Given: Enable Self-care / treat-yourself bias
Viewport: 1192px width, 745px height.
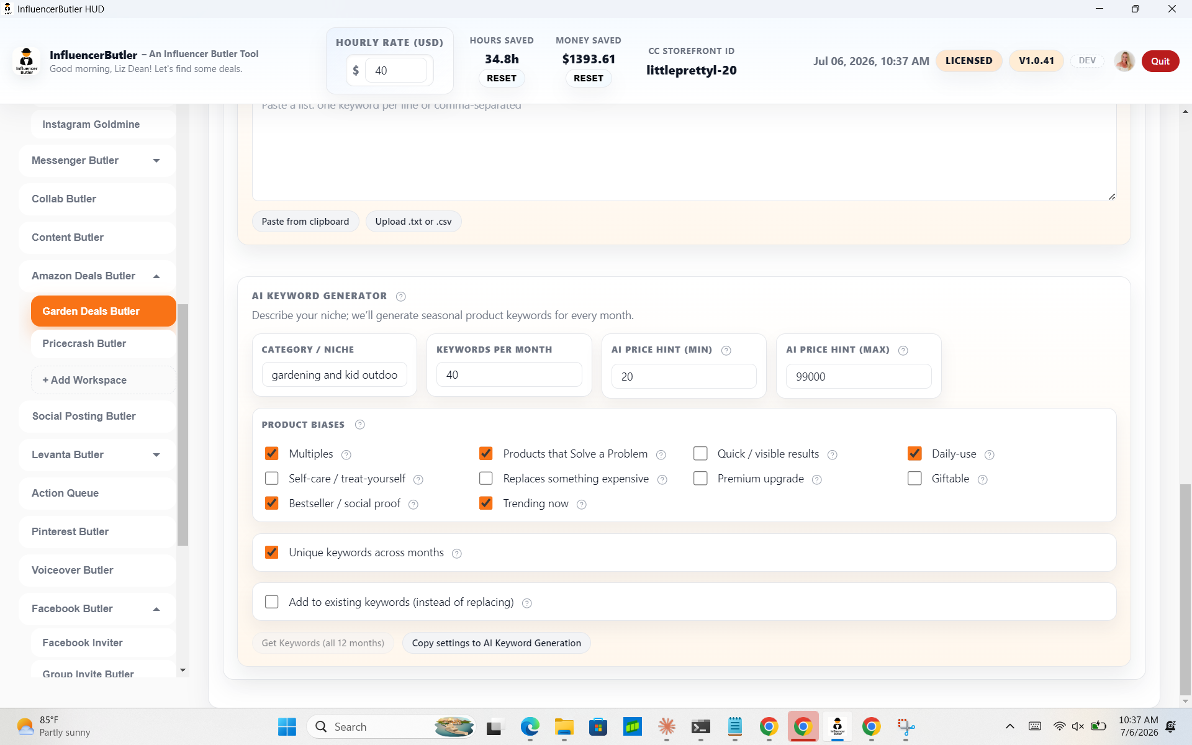Looking at the screenshot, I should [271, 479].
